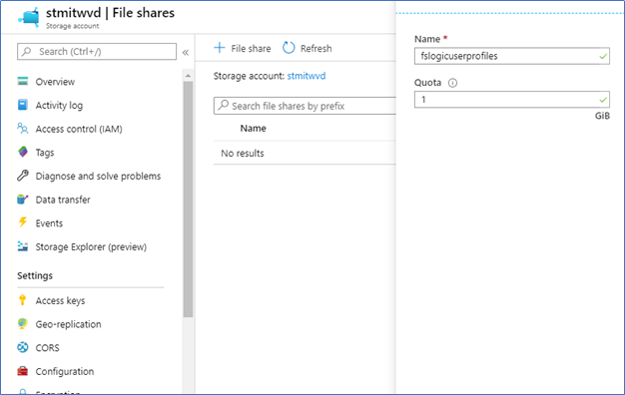Screen dimensions: 625x395
Task: Add a new File share
Action: click(x=243, y=48)
